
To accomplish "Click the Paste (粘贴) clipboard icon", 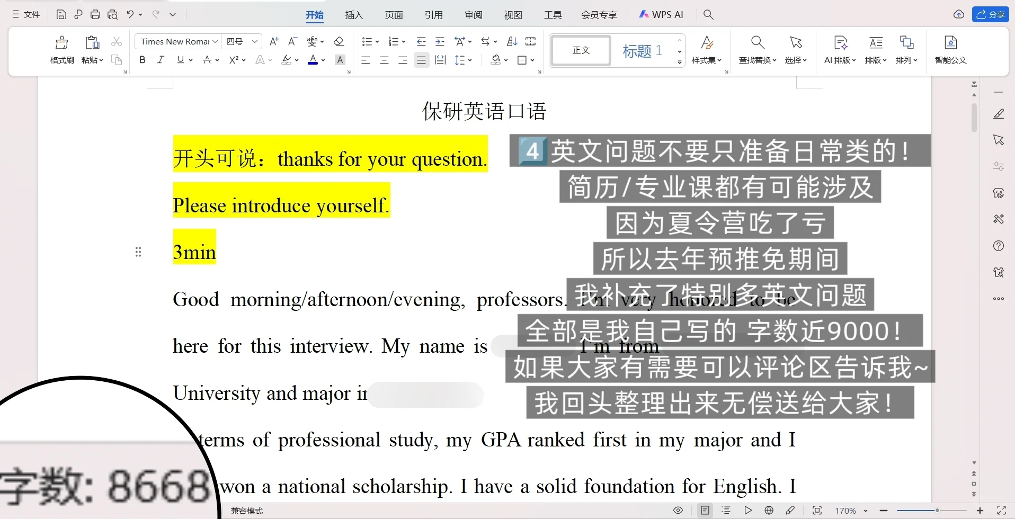I will (92, 43).
